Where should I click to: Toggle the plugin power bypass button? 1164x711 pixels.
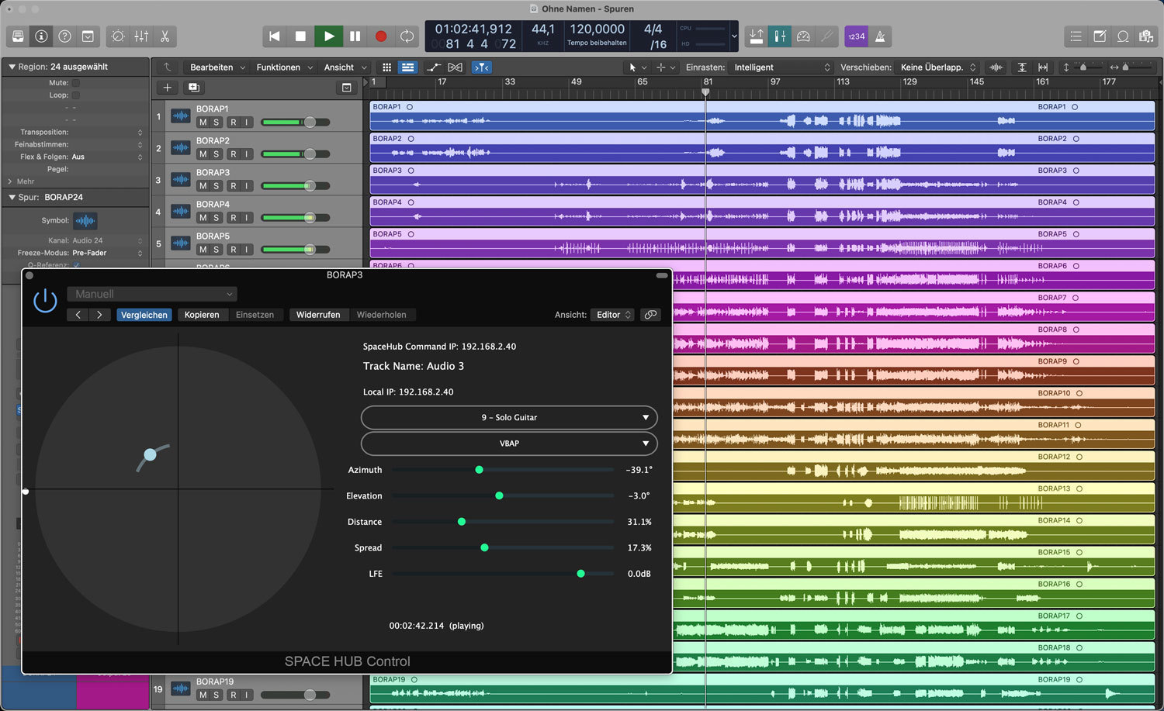click(45, 301)
